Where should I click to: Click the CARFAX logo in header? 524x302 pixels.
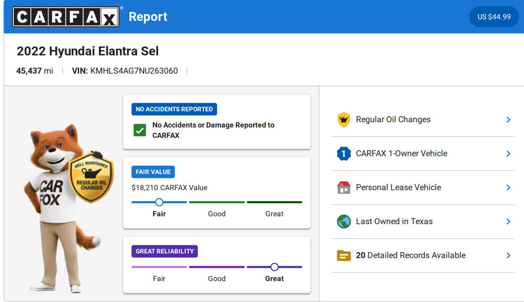click(x=66, y=17)
